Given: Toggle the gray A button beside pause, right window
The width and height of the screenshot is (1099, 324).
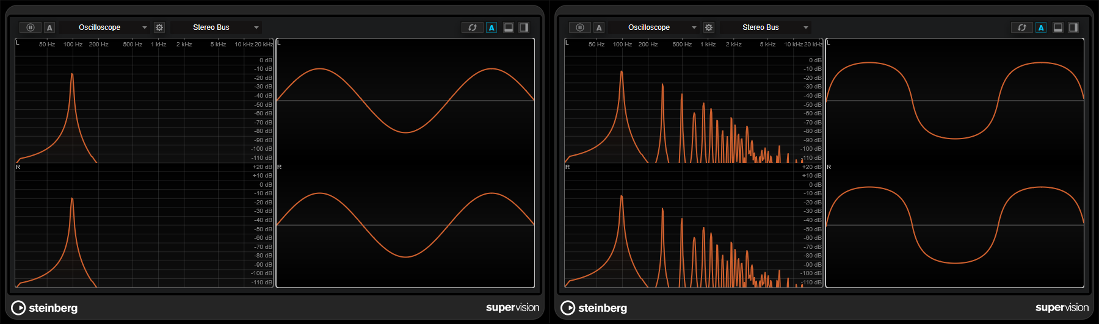Looking at the screenshot, I should pyautogui.click(x=599, y=27).
